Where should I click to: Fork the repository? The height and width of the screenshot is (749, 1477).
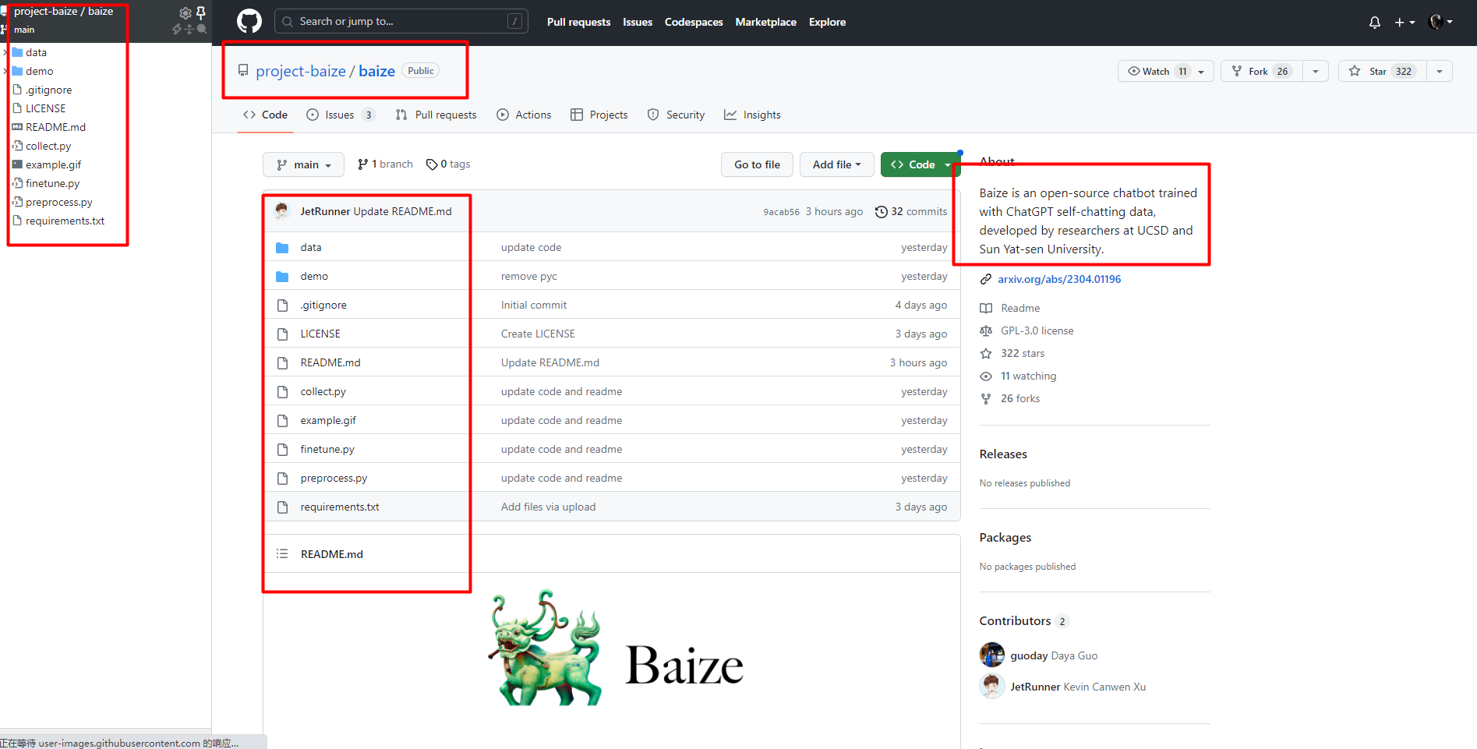point(1262,71)
